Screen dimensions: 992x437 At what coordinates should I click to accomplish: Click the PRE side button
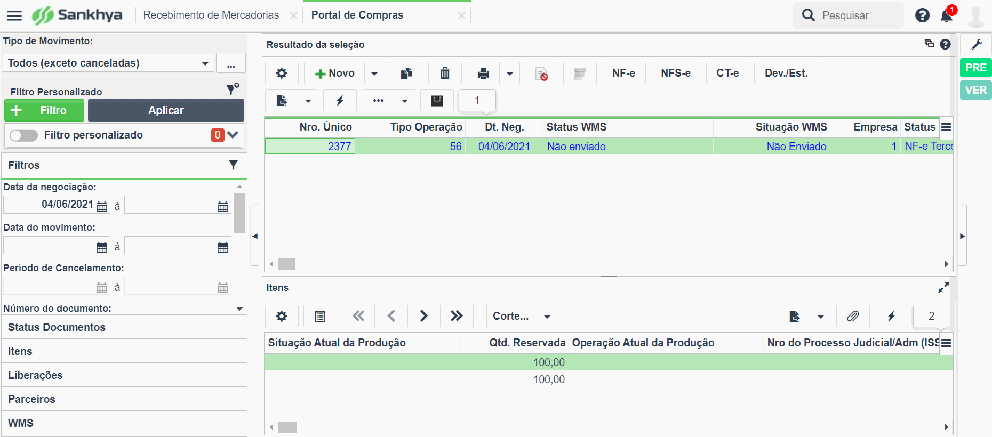point(976,68)
